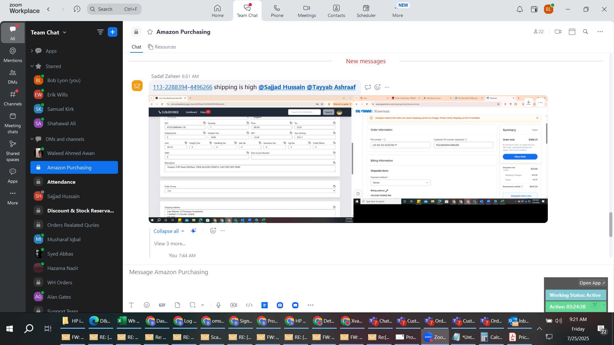Switch to the Meetings tab
This screenshot has width=614, height=345.
307,11
